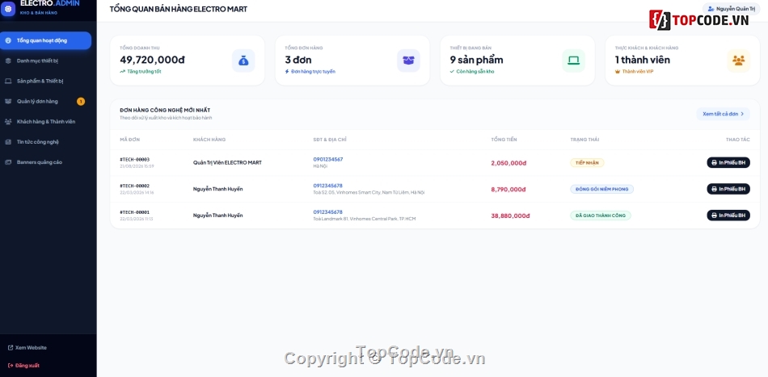Click the ELECTRO ADMIN logo icon
768x377 pixels.
click(x=8, y=9)
